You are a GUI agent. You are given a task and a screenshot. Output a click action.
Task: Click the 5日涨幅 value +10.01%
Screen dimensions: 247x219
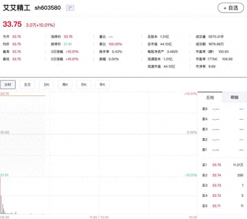coord(72,59)
